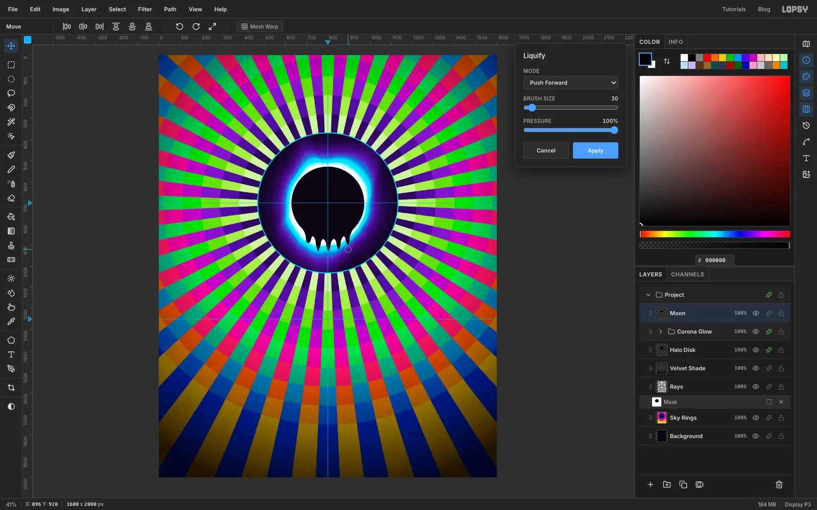Screen dimensions: 817x510
Task: Open the Filter menu
Action: click(x=145, y=9)
